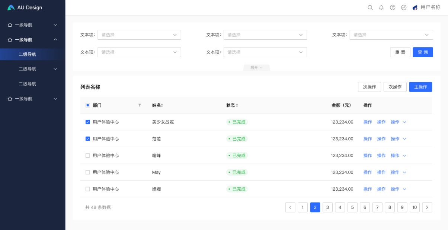The image size is (448, 230).
Task: Expand more filters with 展开
Action: pos(256,68)
